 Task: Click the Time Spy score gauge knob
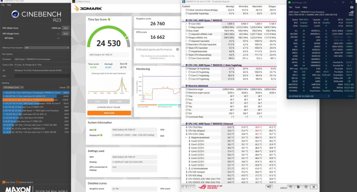[127, 38]
